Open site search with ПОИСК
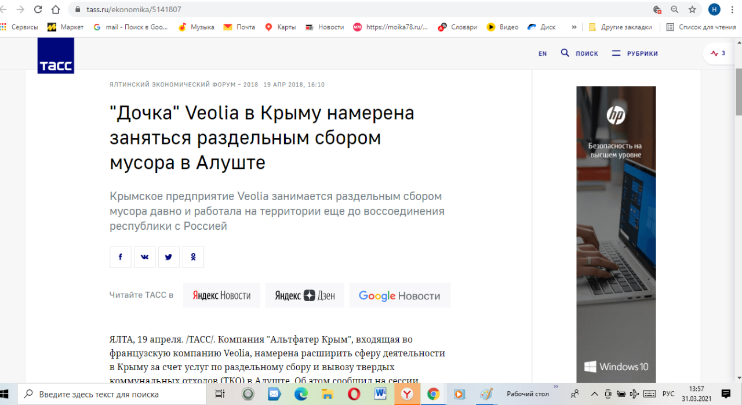Image resolution: width=742 pixels, height=405 pixels. pos(579,53)
